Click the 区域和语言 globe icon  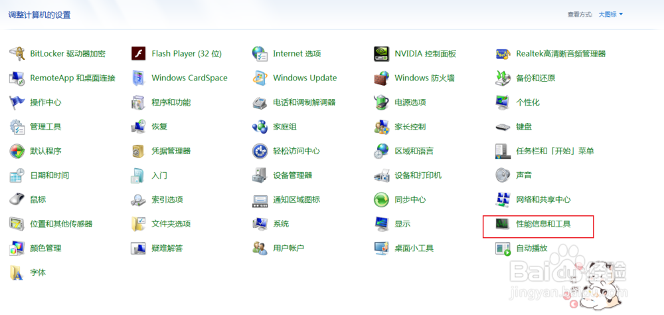coord(381,151)
